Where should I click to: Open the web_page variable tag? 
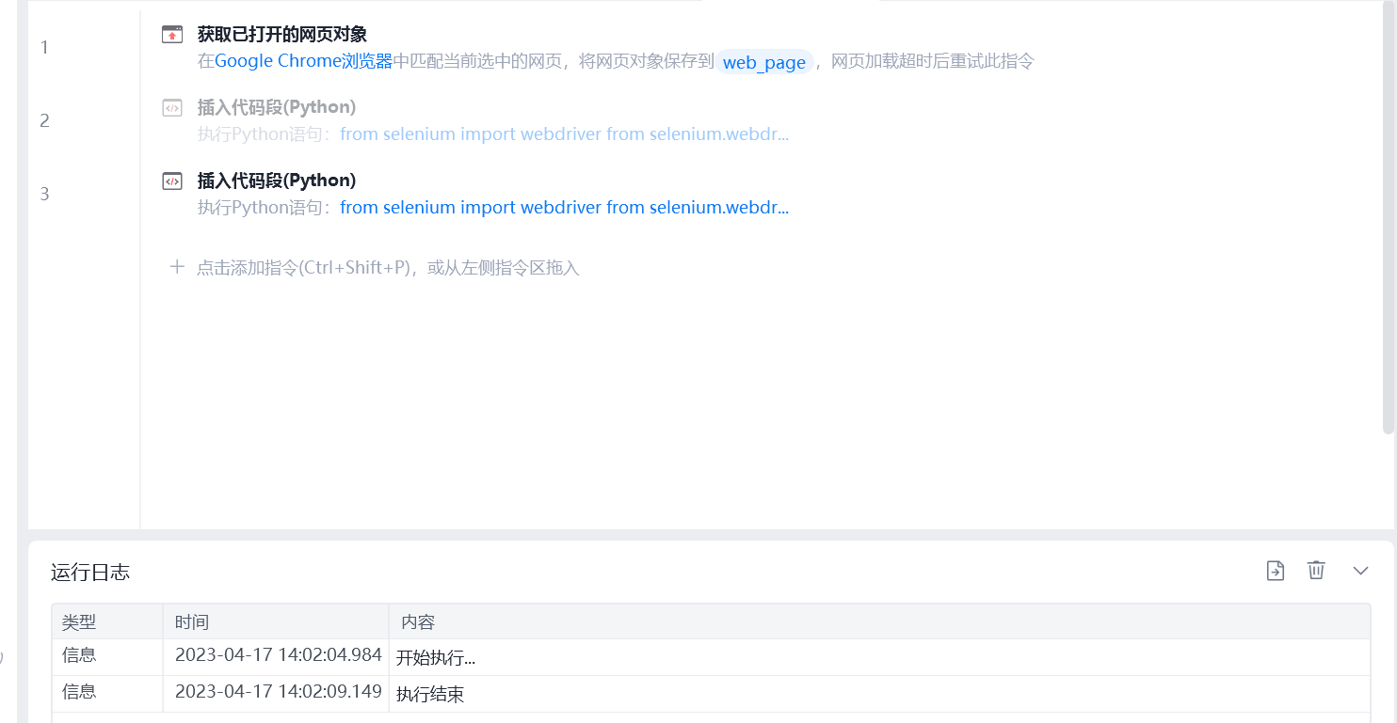tap(764, 62)
